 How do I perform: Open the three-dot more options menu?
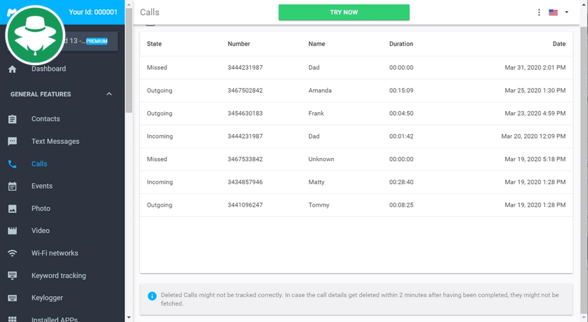[539, 12]
